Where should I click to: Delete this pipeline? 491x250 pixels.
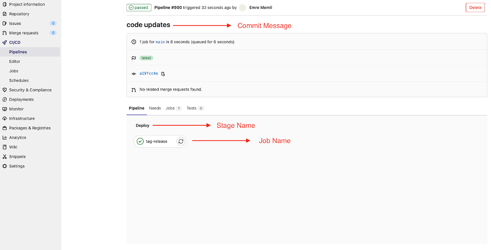[x=475, y=7]
